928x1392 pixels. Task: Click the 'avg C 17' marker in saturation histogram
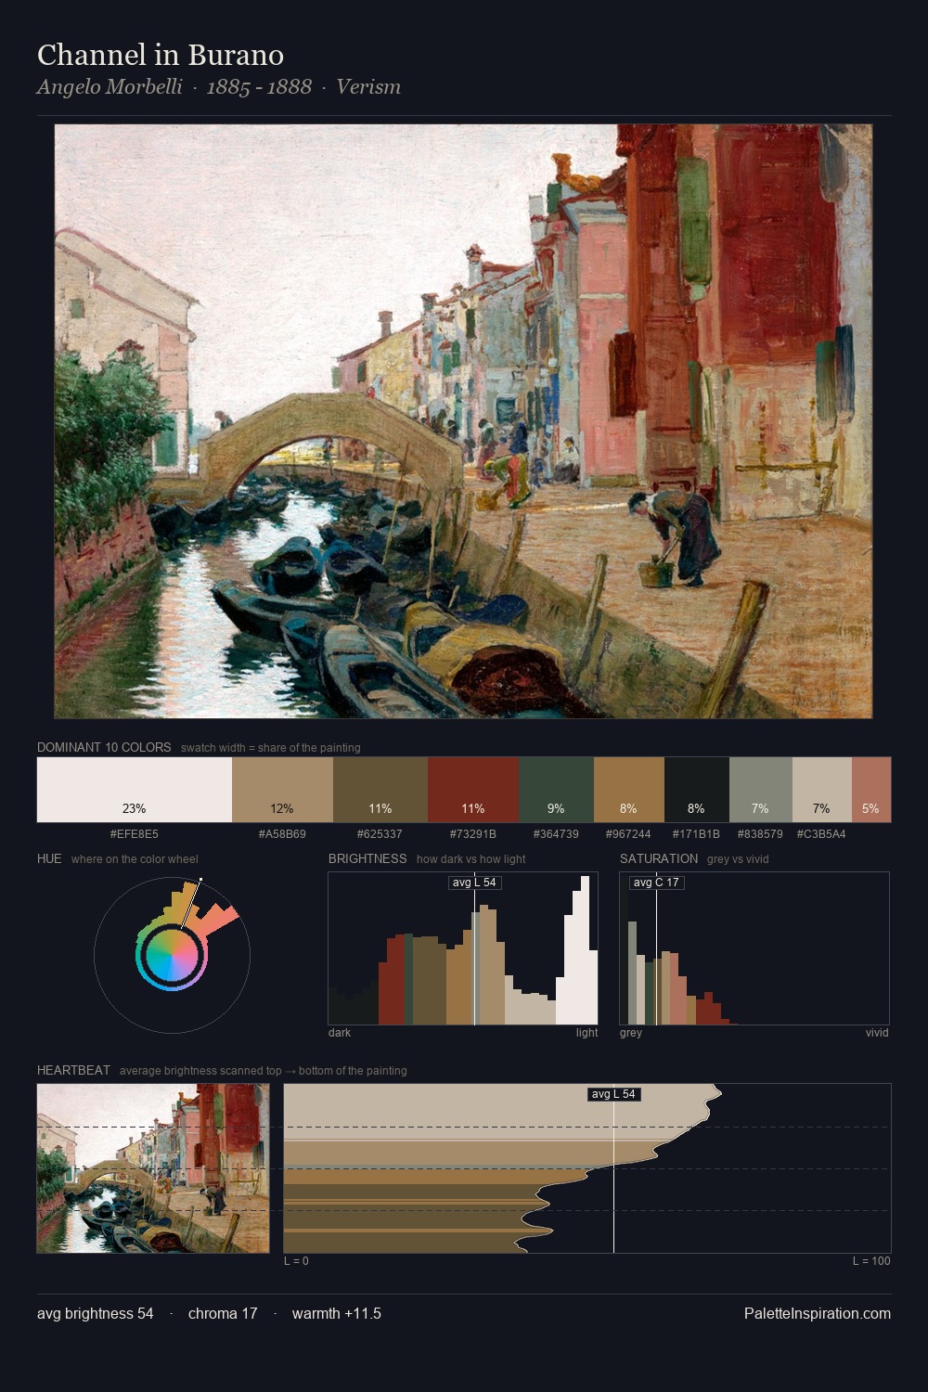pyautogui.click(x=656, y=883)
